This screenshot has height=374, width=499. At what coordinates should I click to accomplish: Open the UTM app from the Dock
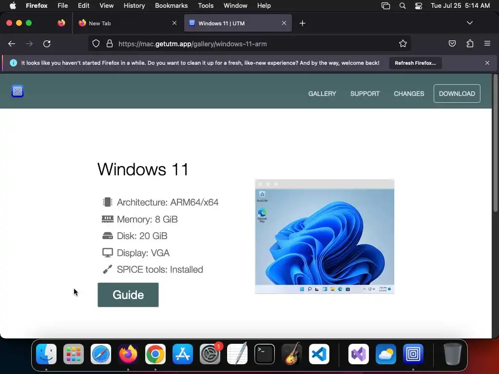413,354
